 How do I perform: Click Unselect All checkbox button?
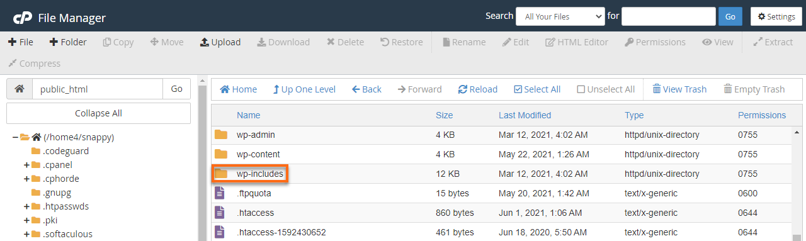click(x=606, y=89)
